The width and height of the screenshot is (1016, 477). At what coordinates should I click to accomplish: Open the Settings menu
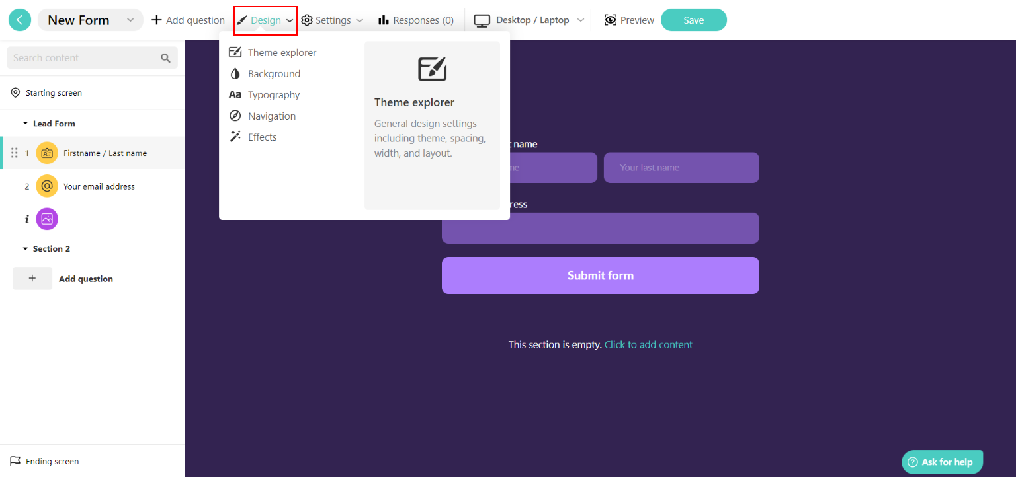332,20
